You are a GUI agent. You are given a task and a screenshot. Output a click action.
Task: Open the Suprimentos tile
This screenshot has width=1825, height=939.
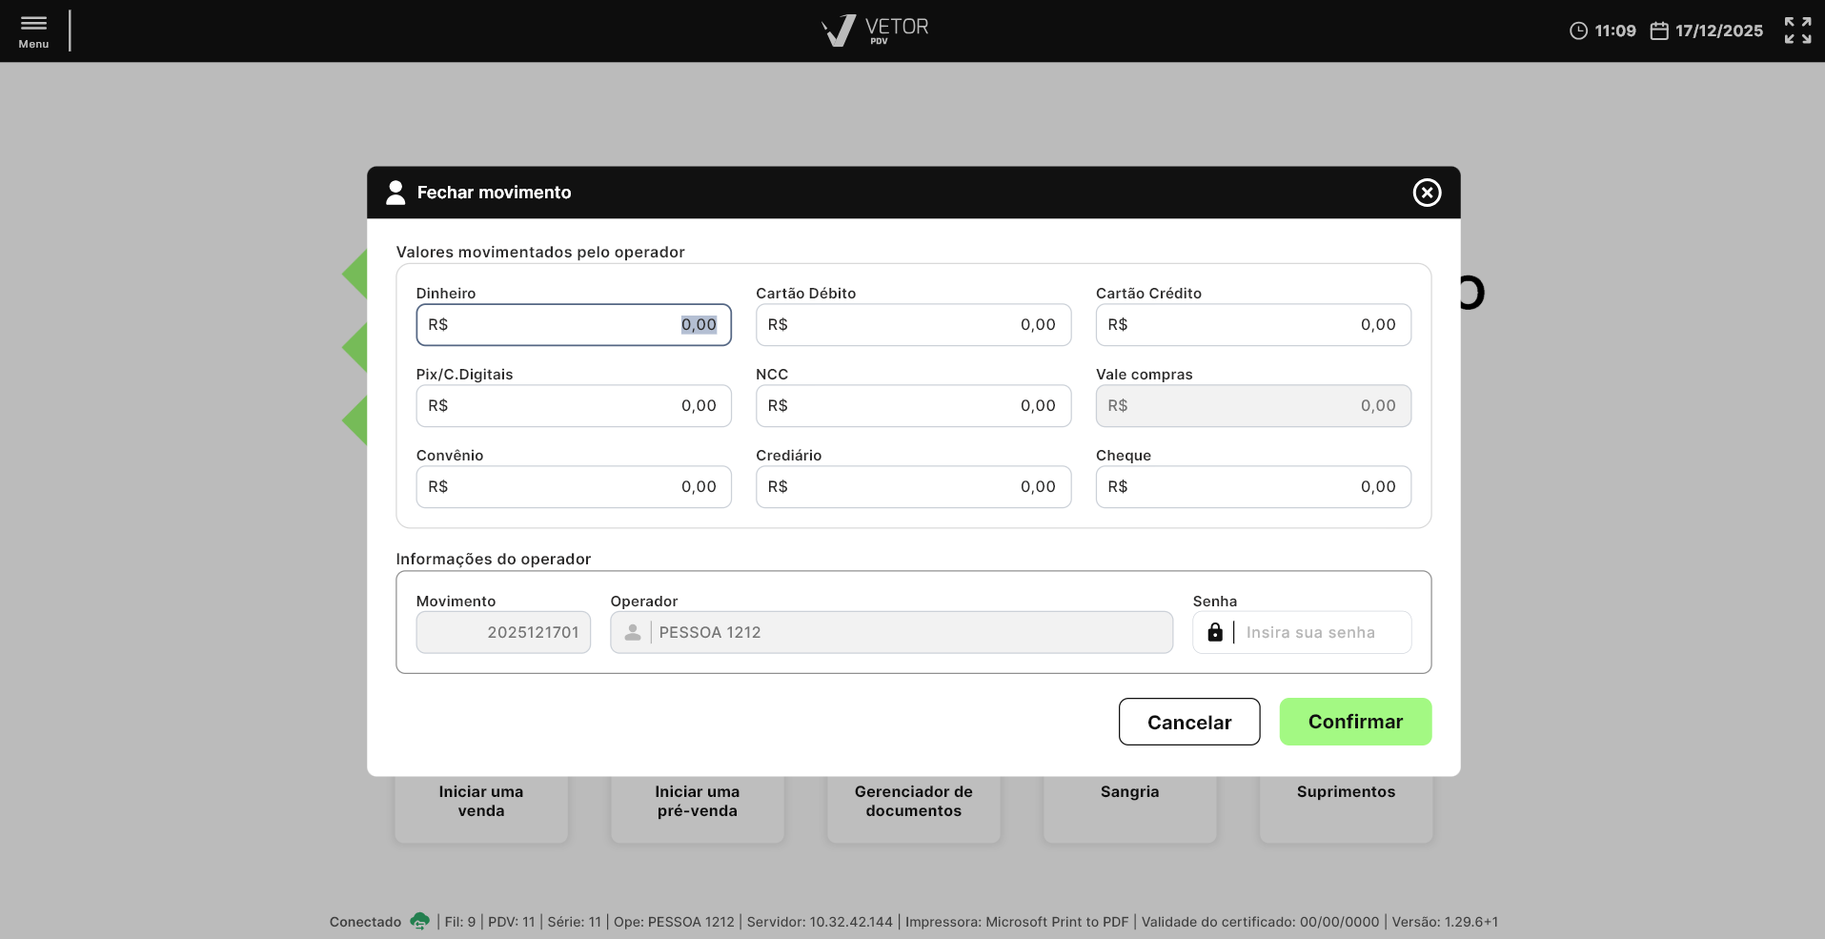tap(1346, 808)
